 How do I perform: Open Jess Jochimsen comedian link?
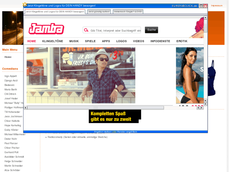click(13, 116)
